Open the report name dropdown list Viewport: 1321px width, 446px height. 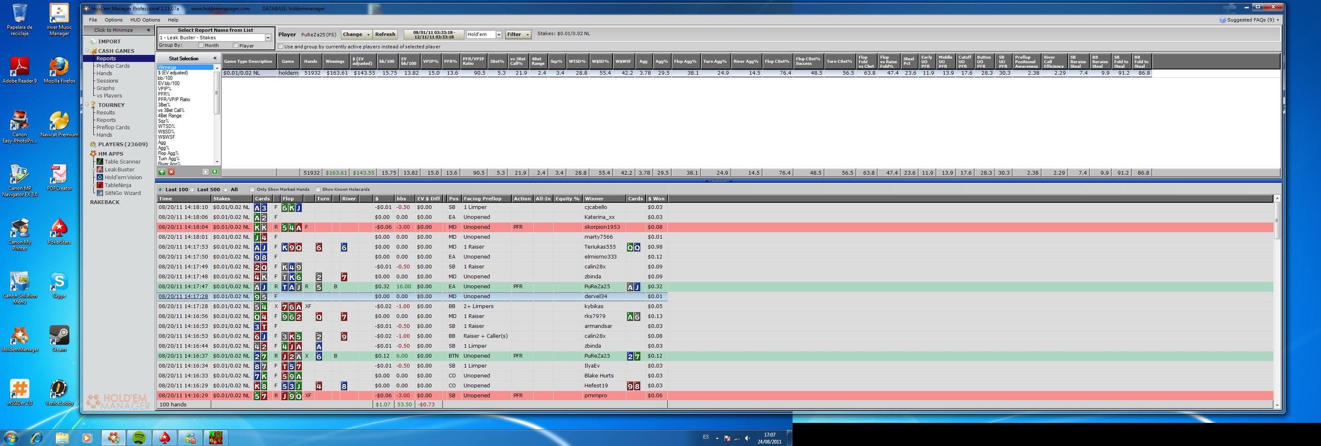[267, 37]
